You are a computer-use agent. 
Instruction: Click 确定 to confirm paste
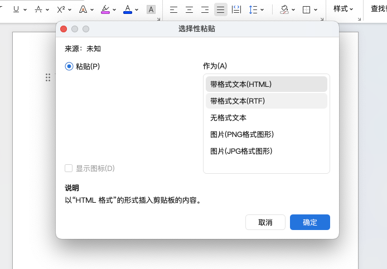[x=310, y=222]
